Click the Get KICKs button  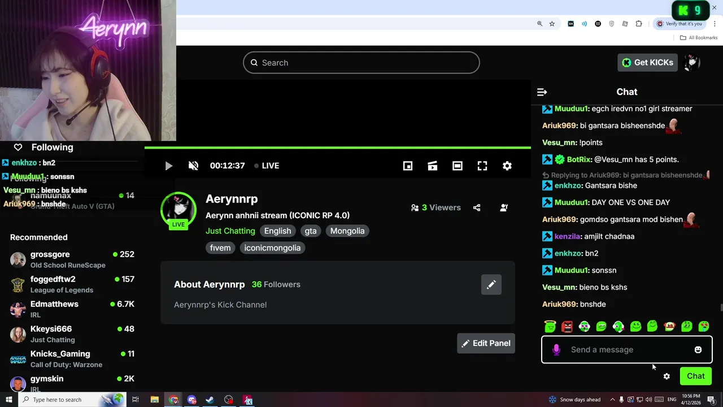pyautogui.click(x=647, y=62)
